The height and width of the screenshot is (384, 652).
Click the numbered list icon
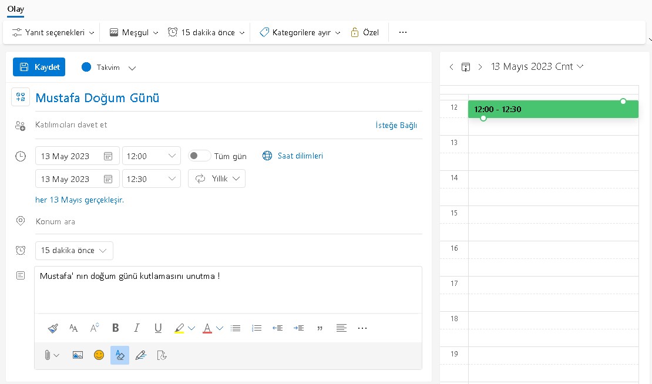click(x=256, y=328)
